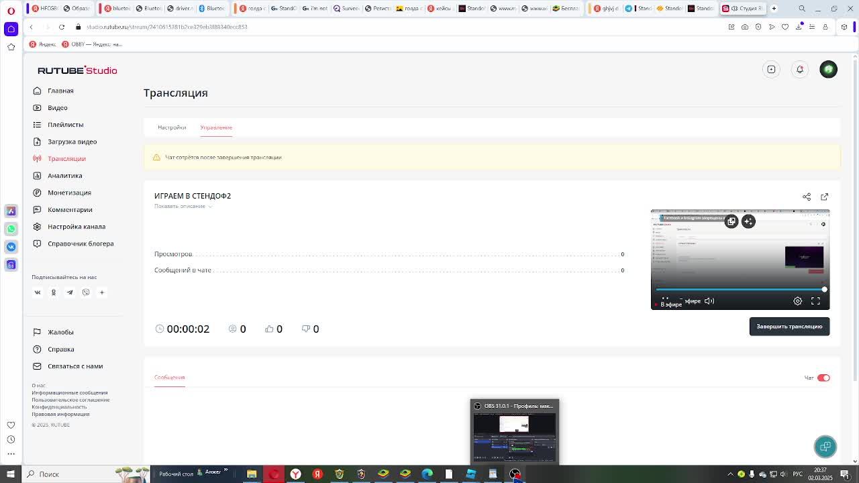This screenshot has height=483, width=859.
Task: Click Пользовательское соглашение footer link
Action: tap(70, 400)
